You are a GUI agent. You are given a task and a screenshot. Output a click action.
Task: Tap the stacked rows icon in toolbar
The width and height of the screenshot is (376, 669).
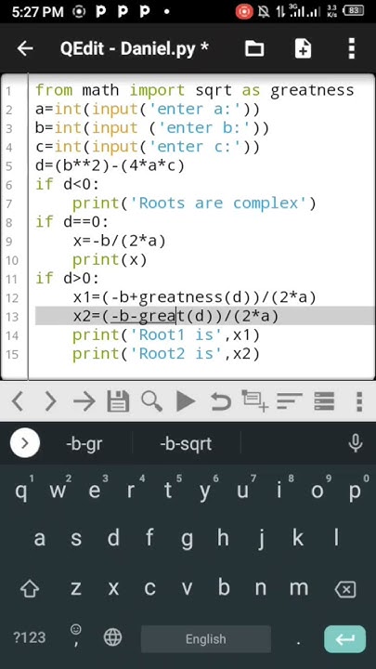click(x=324, y=401)
